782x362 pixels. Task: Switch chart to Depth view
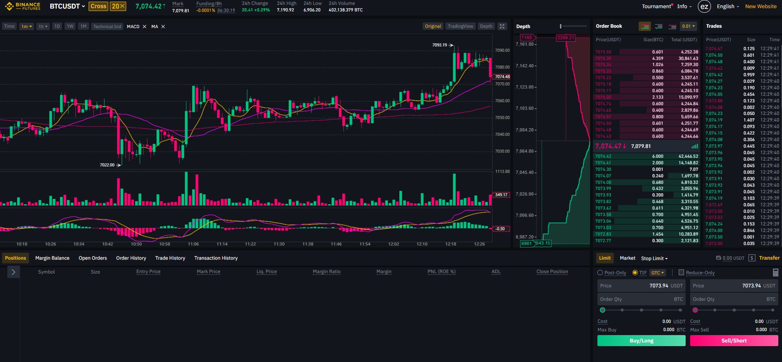(486, 26)
